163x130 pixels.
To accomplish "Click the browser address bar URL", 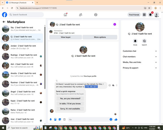I will [x=38, y=8].
